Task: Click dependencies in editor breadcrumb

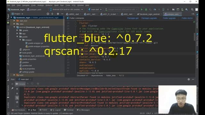Action: click(97, 75)
